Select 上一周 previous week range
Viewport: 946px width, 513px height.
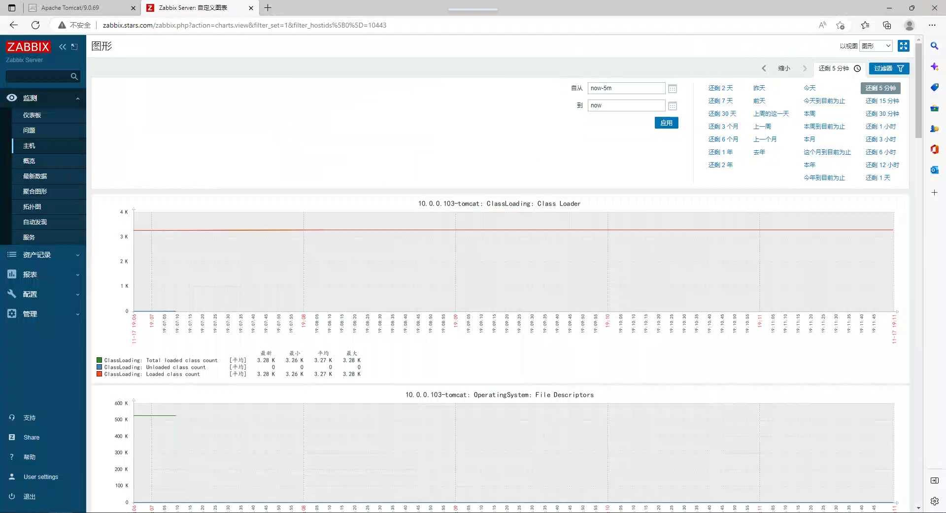(762, 127)
